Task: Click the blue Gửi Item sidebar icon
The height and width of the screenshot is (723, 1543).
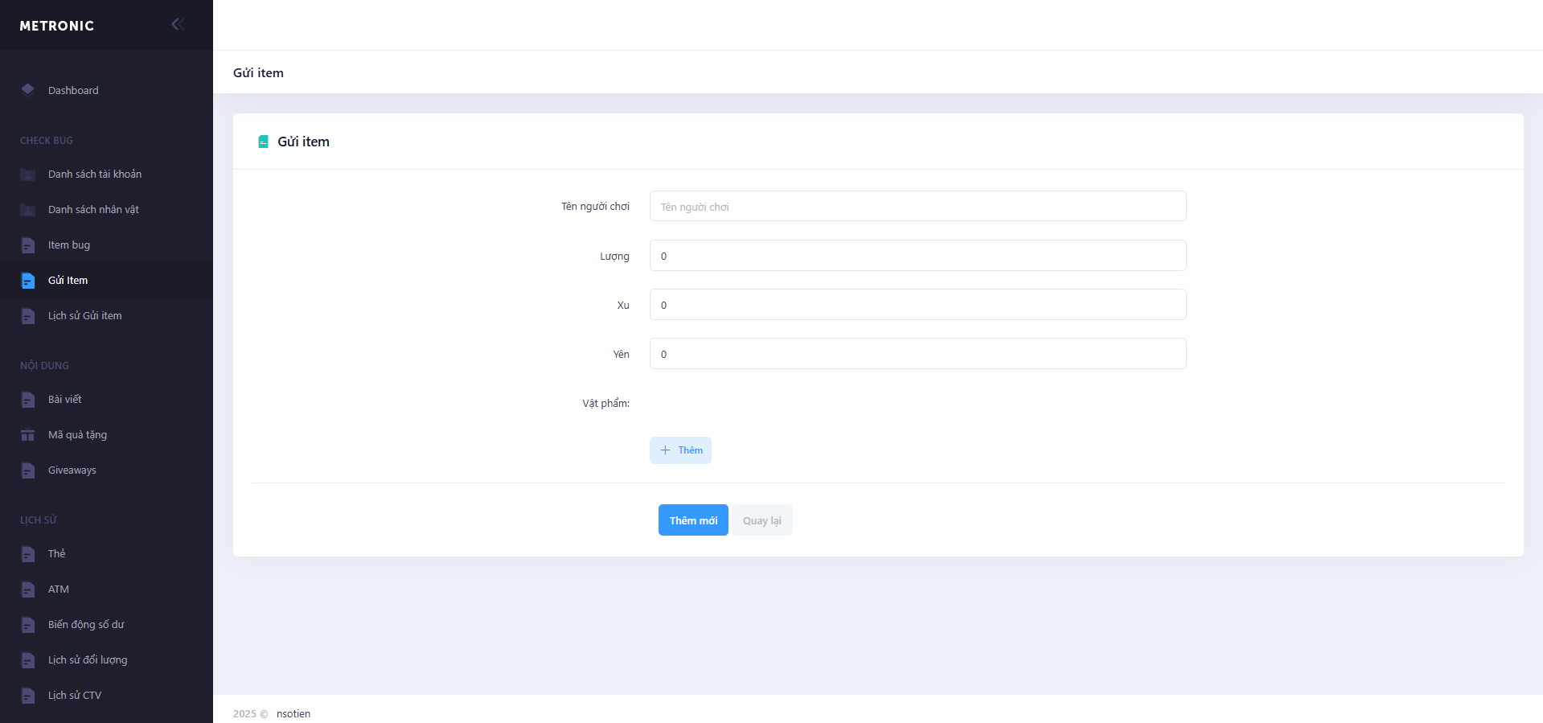Action: click(28, 281)
